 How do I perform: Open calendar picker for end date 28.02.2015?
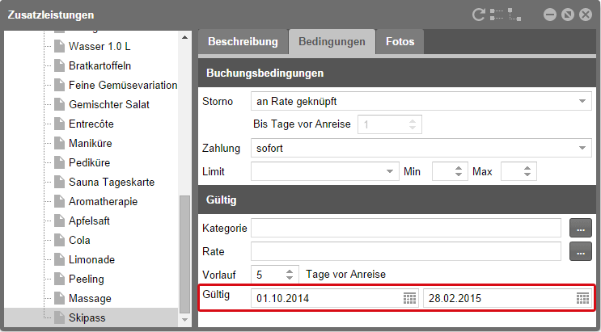(582, 298)
